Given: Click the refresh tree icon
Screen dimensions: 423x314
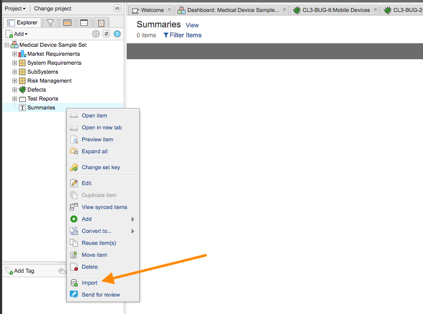Looking at the screenshot, I should point(107,34).
